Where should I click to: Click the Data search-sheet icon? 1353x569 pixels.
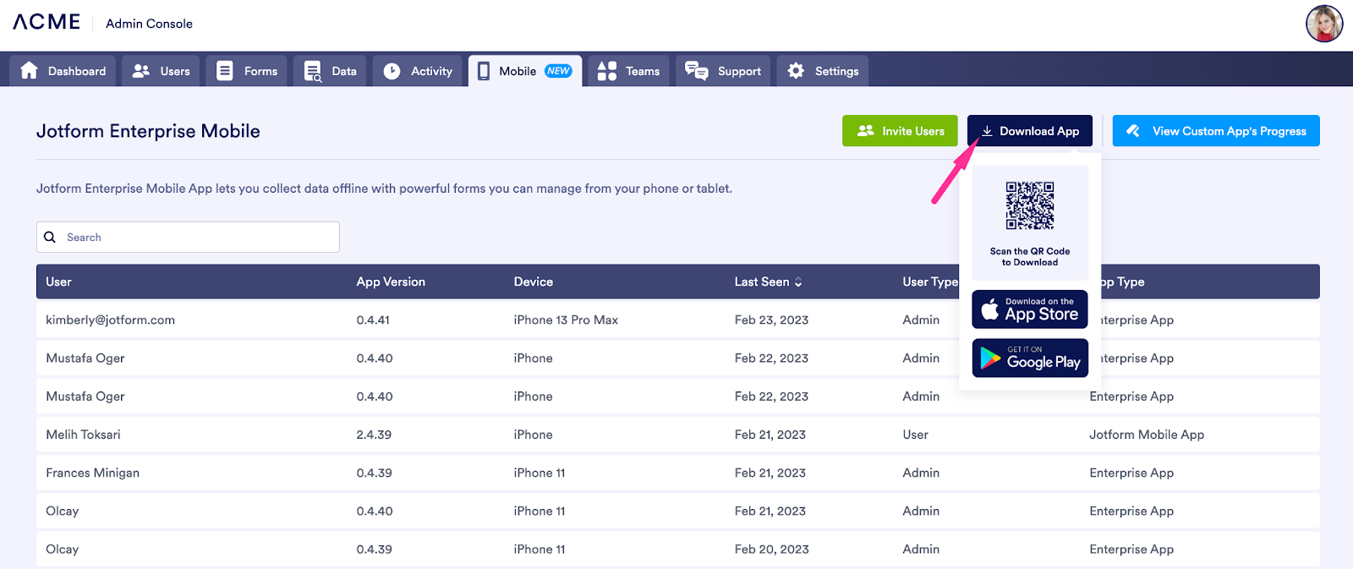[313, 71]
